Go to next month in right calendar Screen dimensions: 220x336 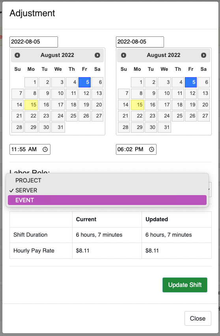(203, 55)
